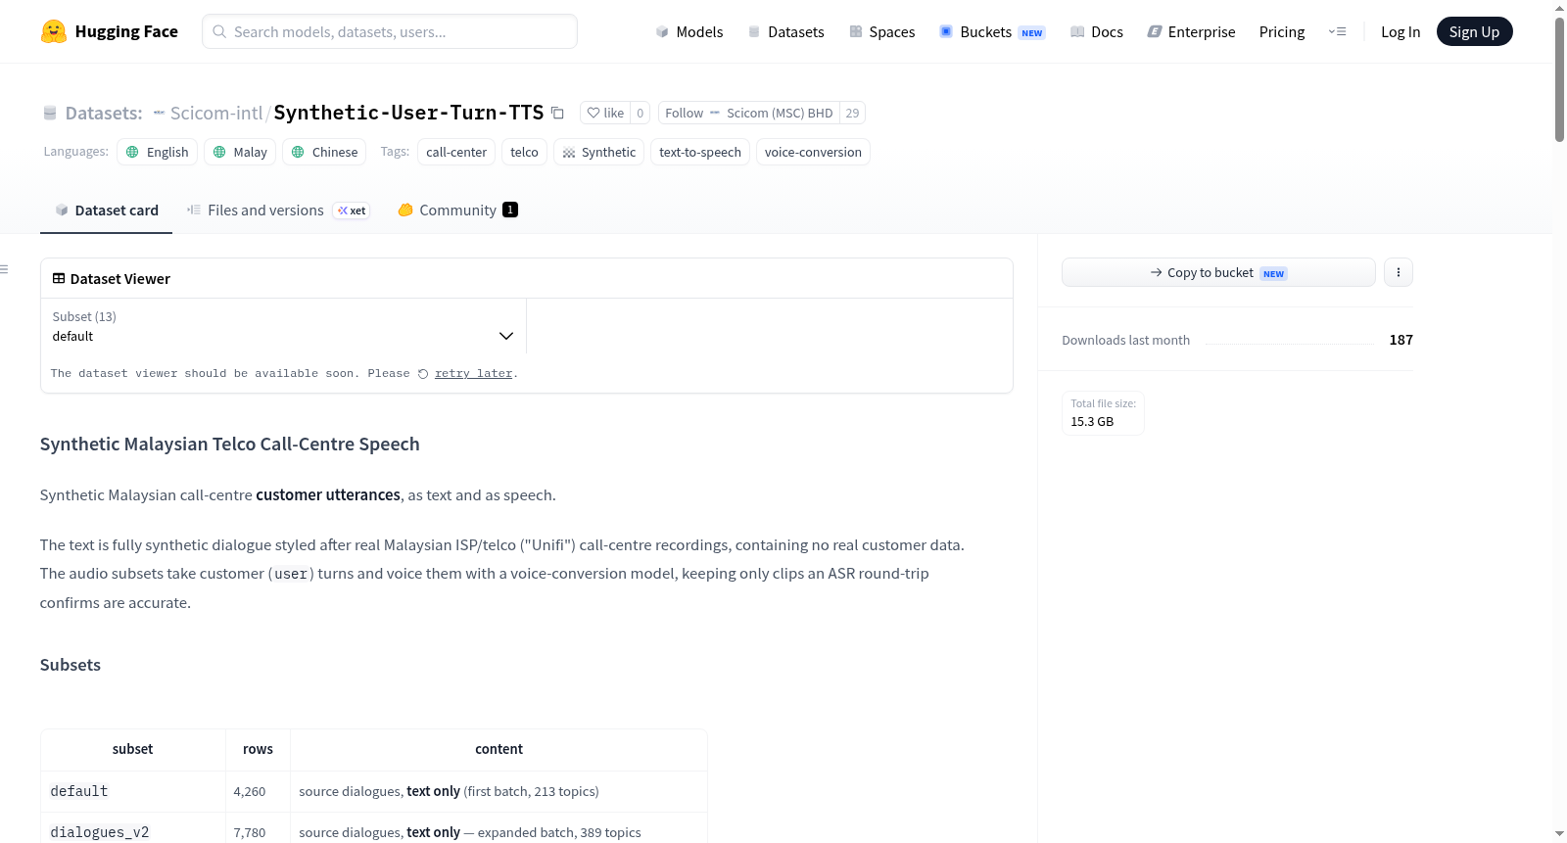The width and height of the screenshot is (1567, 843).
Task: Click Copy to bucket button
Action: 1218,272
